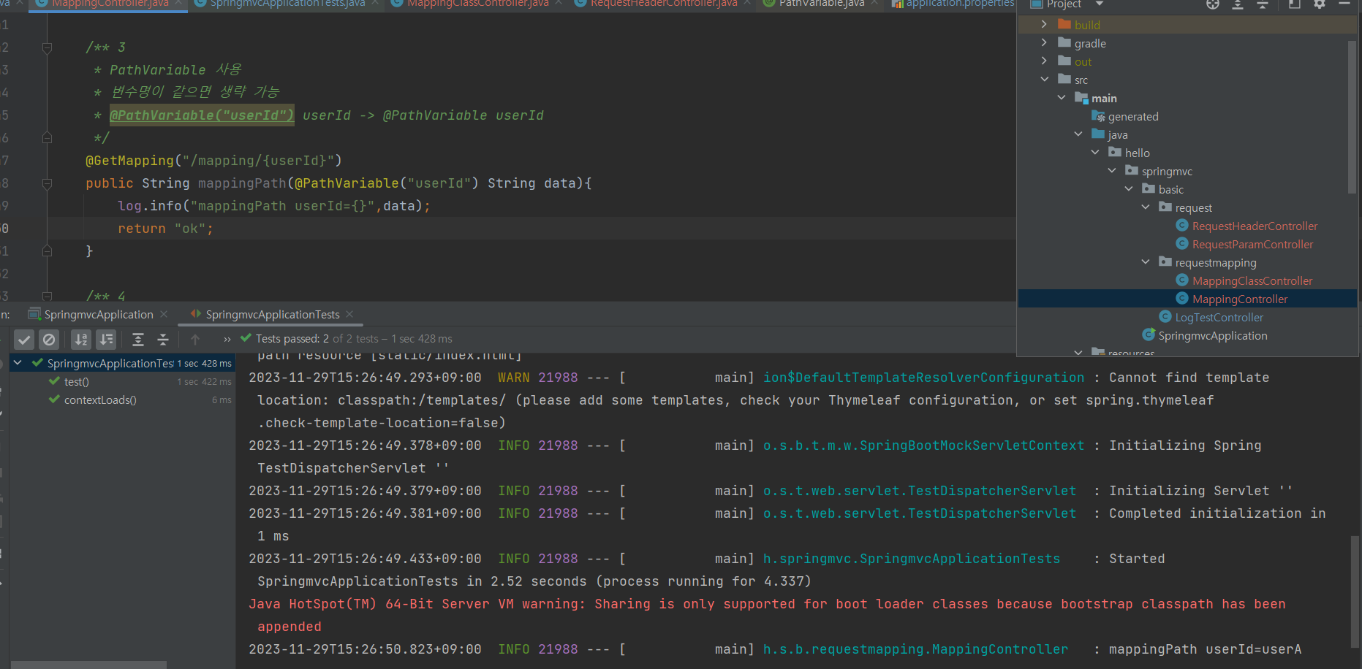The width and height of the screenshot is (1362, 669).
Task: Open RequestHeaderController in project tree
Action: point(1255,226)
